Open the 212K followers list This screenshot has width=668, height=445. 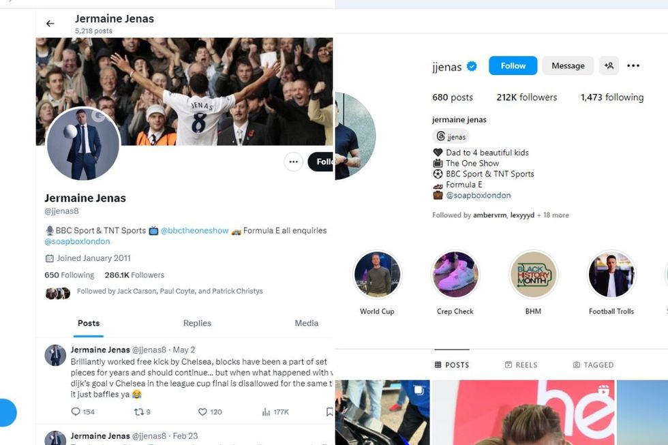click(x=526, y=97)
